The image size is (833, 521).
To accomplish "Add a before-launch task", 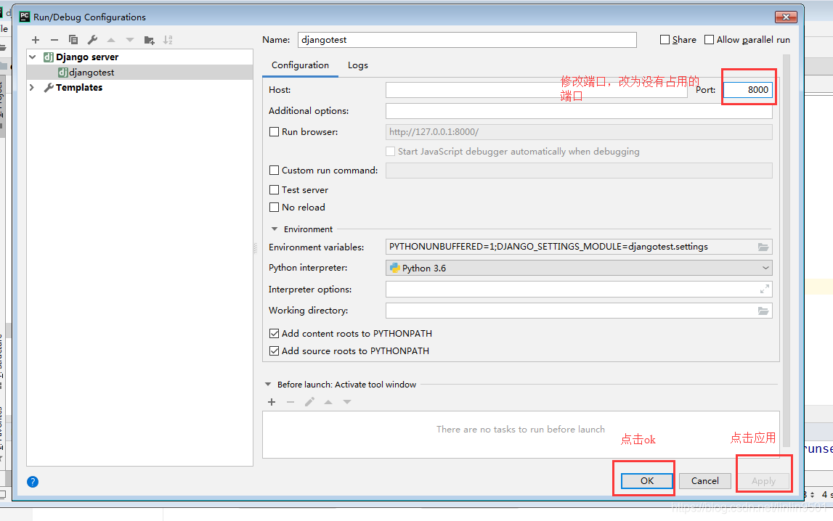I will [272, 401].
